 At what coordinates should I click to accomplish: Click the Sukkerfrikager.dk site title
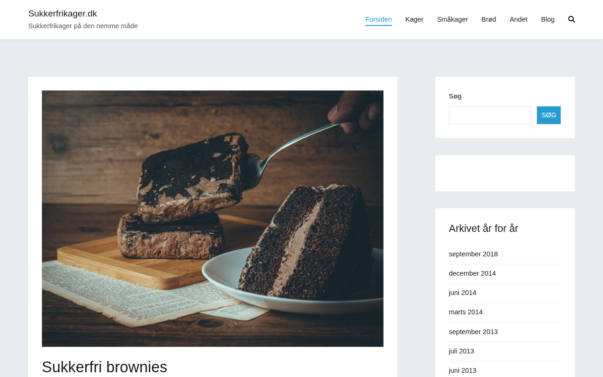point(63,14)
